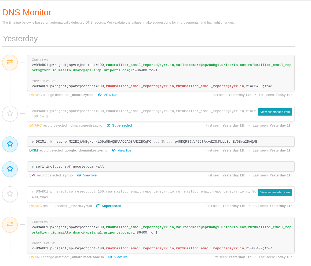Select the Yesterday timeline section header

[x=20, y=39]
